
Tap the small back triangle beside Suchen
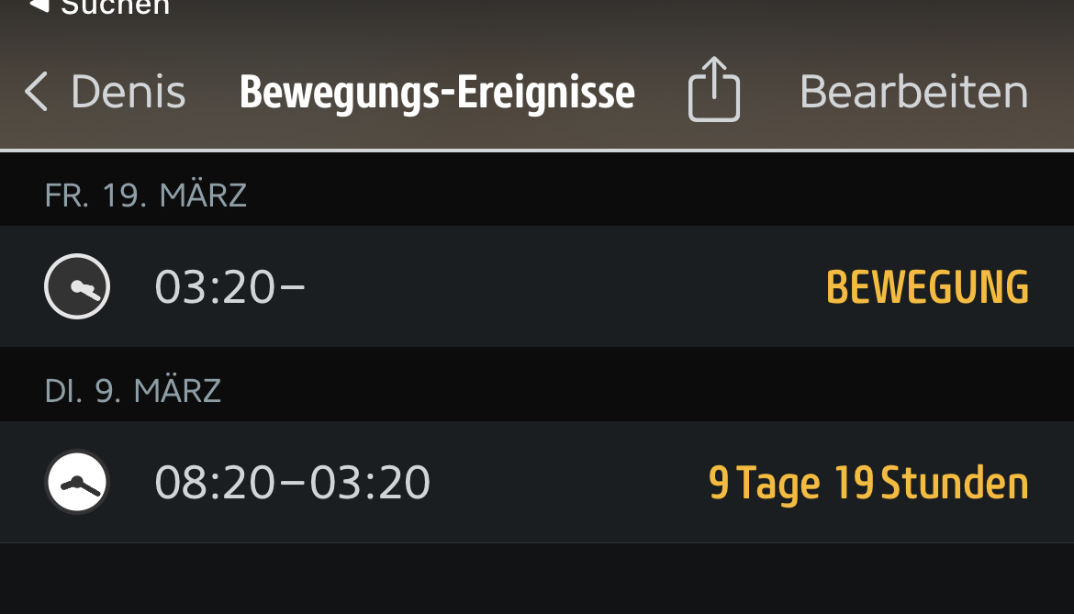click(39, 6)
